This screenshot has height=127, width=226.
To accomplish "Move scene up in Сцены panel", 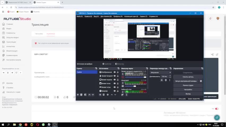I will [x=89, y=95].
